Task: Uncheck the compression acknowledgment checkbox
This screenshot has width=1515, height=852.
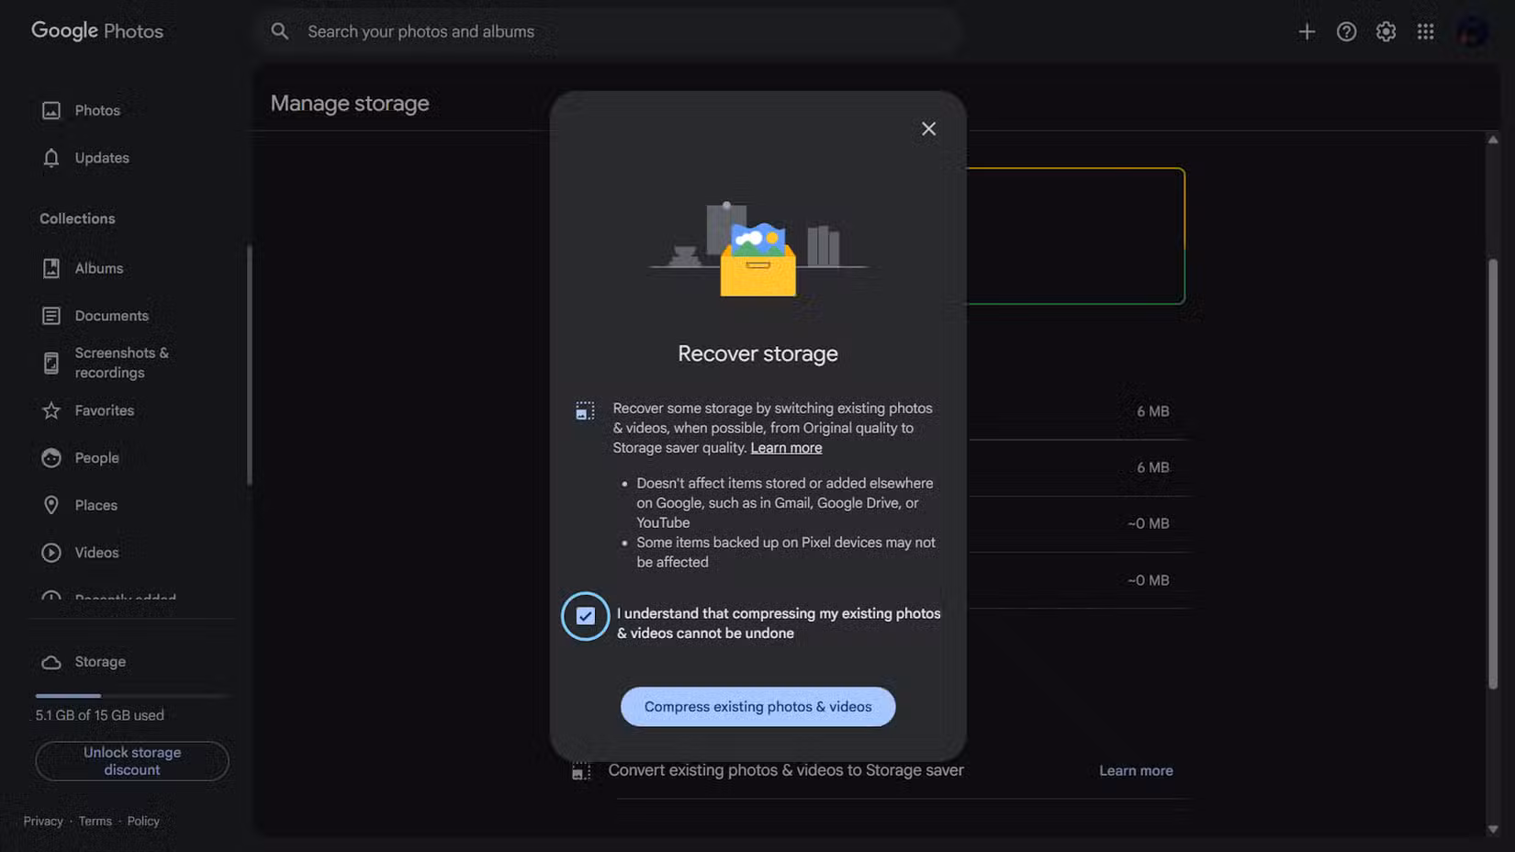Action: click(585, 616)
